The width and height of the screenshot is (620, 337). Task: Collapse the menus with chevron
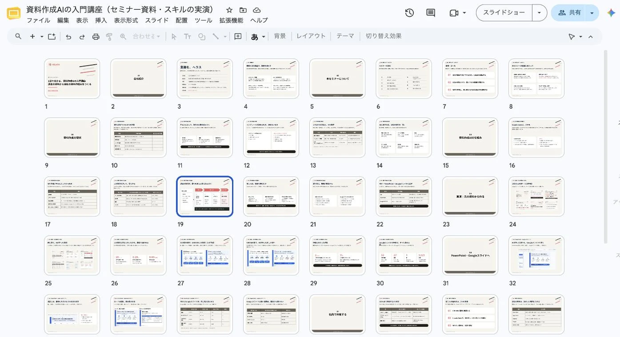591,36
